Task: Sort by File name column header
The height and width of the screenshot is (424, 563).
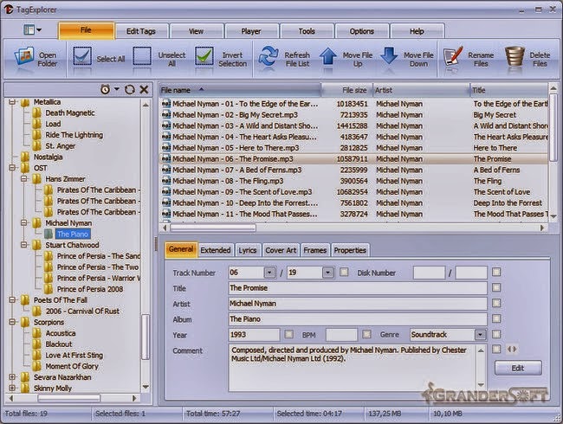Action: pos(240,90)
